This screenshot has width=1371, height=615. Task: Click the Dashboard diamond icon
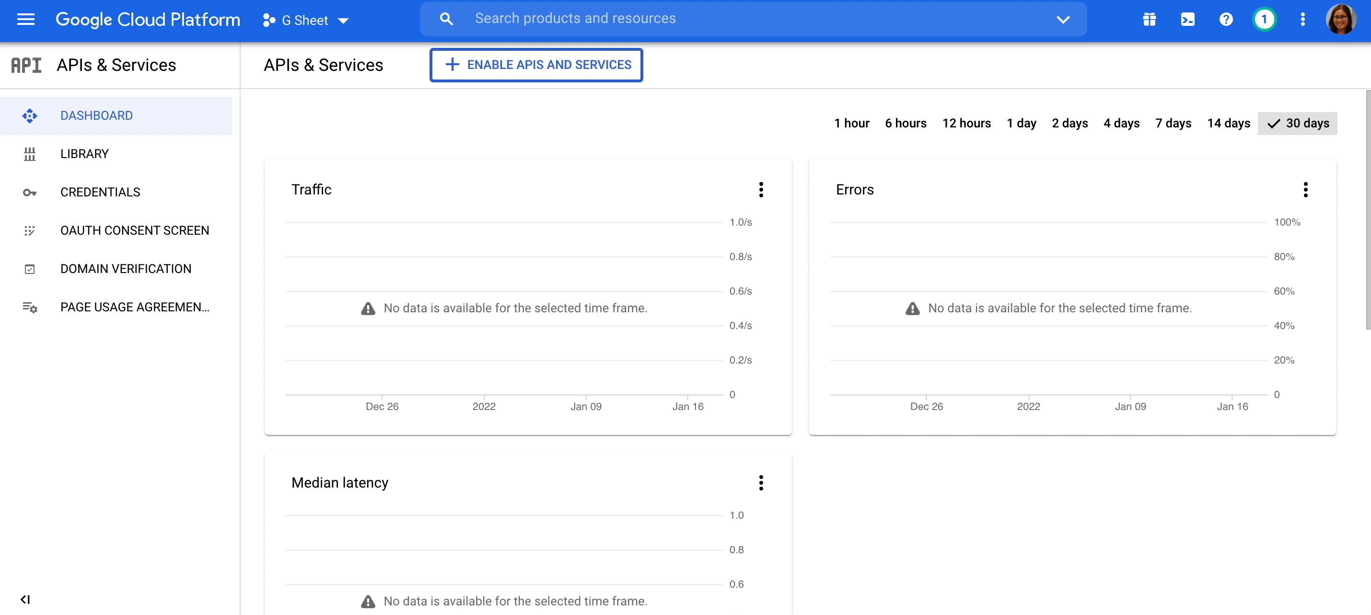point(29,115)
